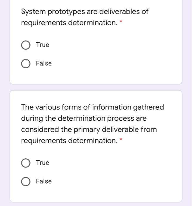Click red required asterisk on second question
192x206 pixels.
click(121, 139)
